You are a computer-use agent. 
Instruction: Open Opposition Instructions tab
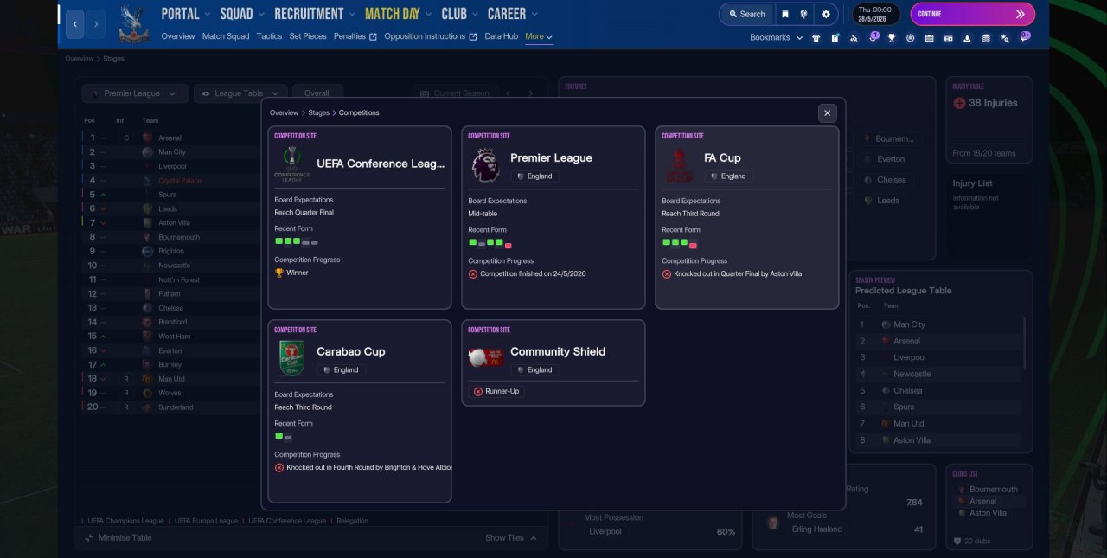(x=431, y=36)
